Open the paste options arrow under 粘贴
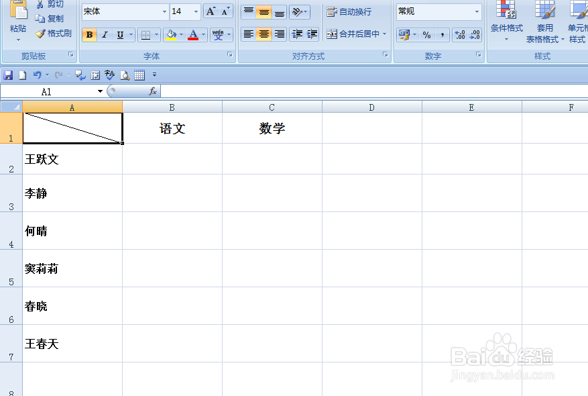The image size is (588, 396). 18,40
